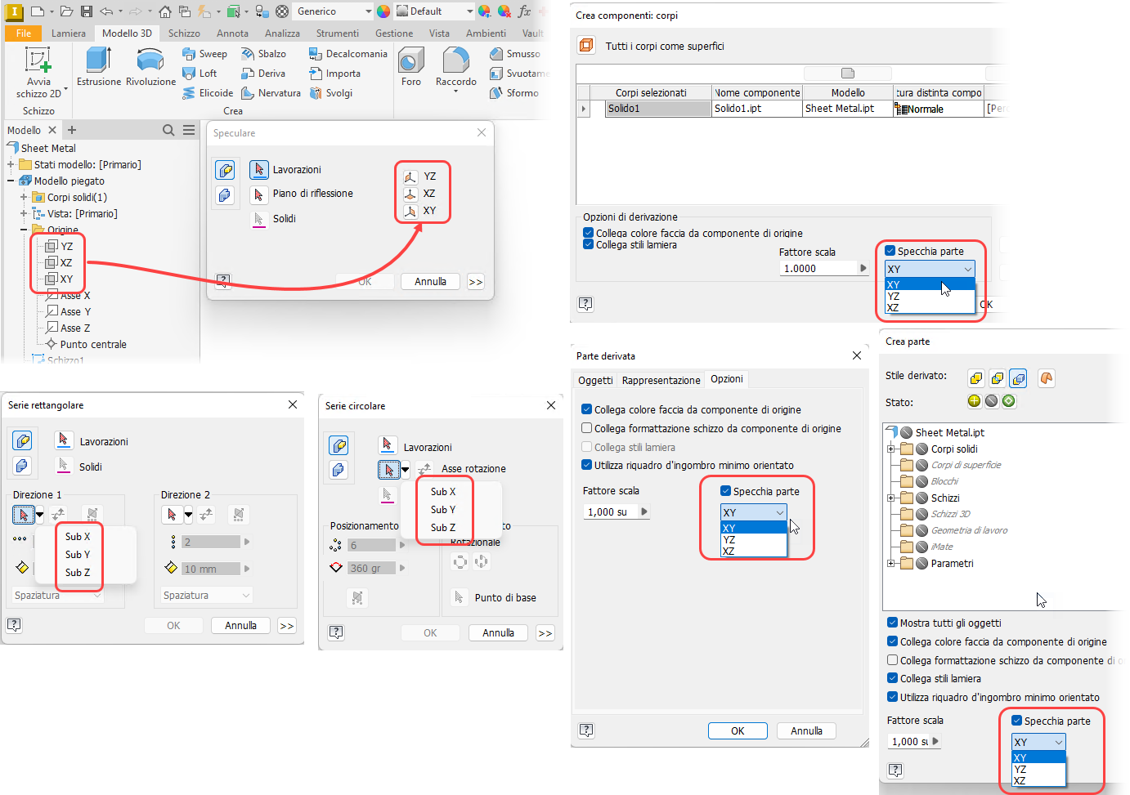
Task: Click the Decalcomania tool
Action: 348,54
